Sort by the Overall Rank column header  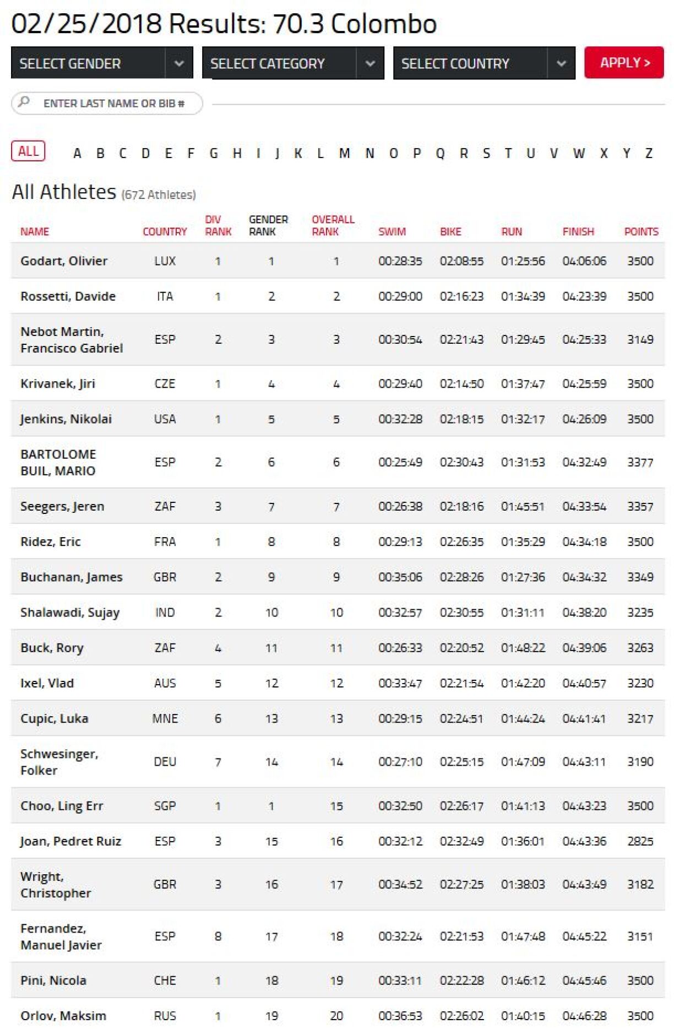coord(333,226)
